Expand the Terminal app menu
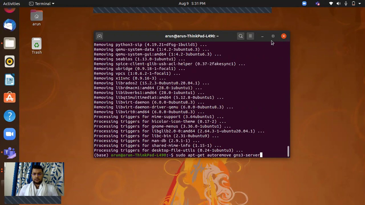The width and height of the screenshot is (365, 205). pos(42,4)
